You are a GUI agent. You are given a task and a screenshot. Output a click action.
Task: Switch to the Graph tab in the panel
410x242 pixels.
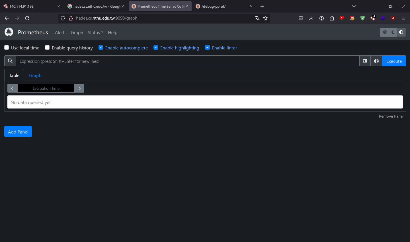[x=35, y=75]
